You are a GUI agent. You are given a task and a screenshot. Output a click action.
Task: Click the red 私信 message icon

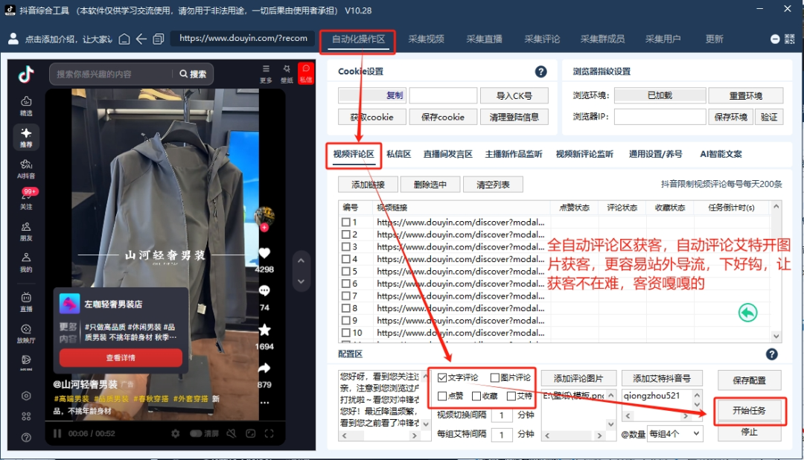(x=306, y=74)
